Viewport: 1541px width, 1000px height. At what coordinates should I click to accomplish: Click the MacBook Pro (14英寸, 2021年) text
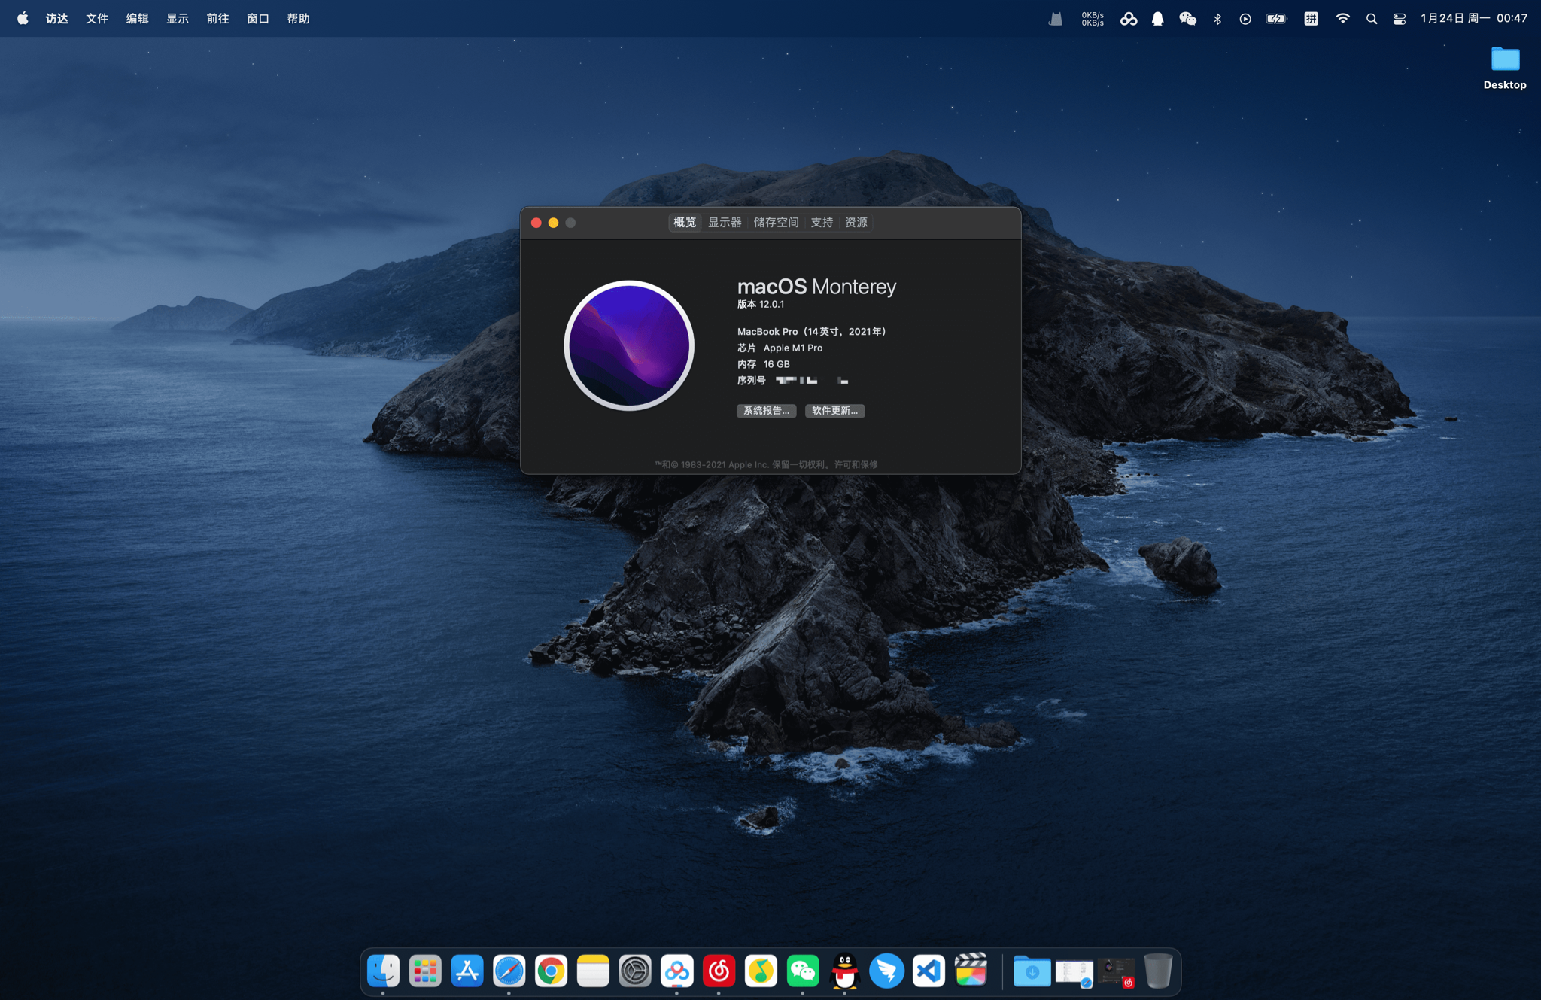pos(813,331)
